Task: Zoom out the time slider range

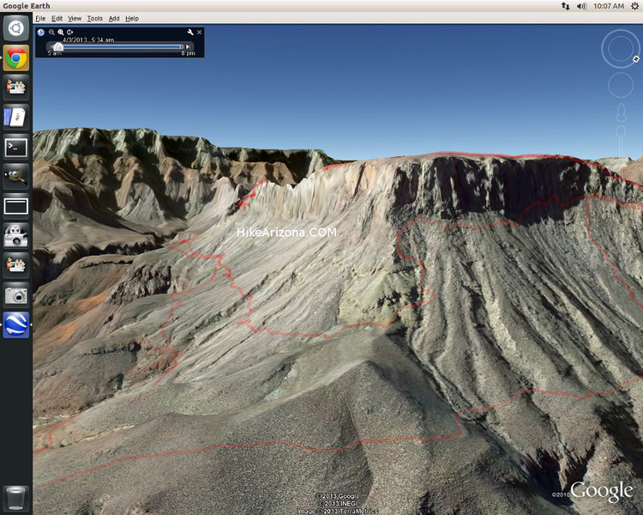Action: pyautogui.click(x=51, y=32)
